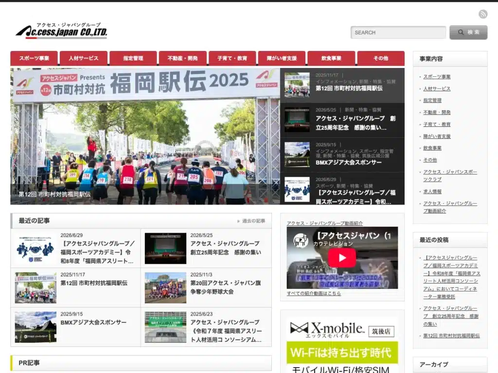Image resolution: width=498 pixels, height=373 pixels.
Task: Focus the SEARCH input field
Action: [398, 33]
